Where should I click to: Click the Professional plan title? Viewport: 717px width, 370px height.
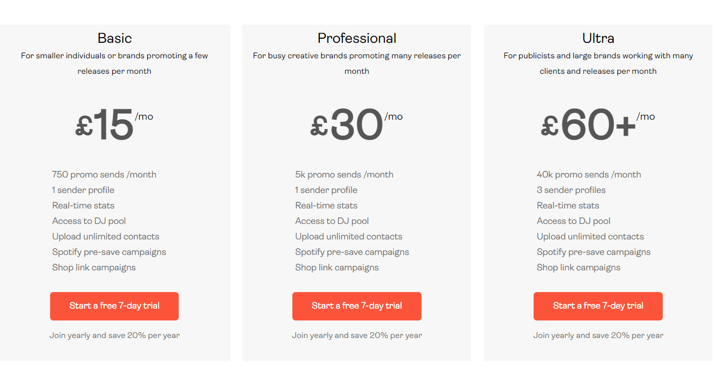(356, 38)
